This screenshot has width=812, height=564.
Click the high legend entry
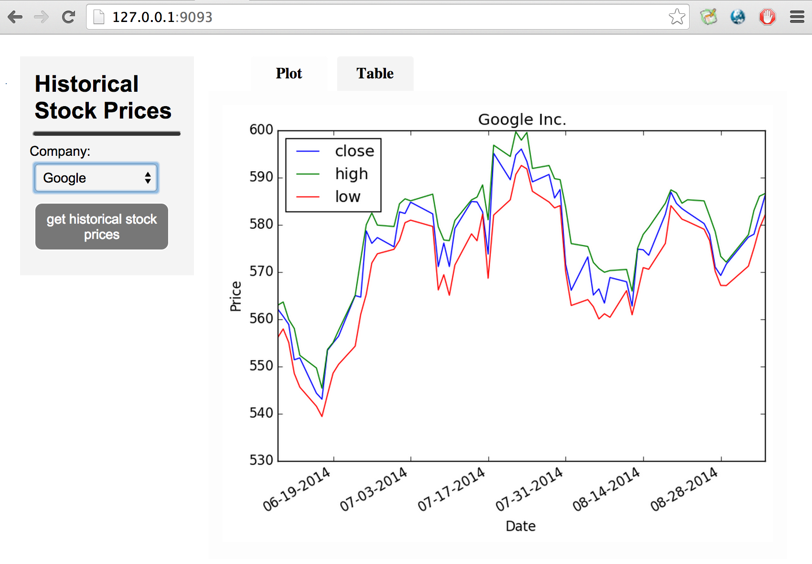click(352, 174)
